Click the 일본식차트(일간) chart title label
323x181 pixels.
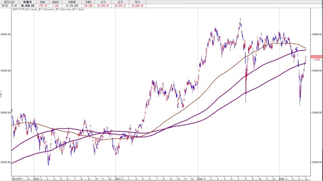click(x=22, y=9)
